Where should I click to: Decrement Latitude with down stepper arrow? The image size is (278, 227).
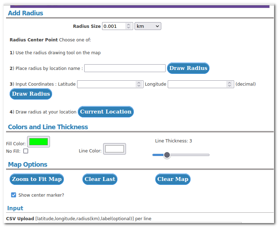coord(139,86)
